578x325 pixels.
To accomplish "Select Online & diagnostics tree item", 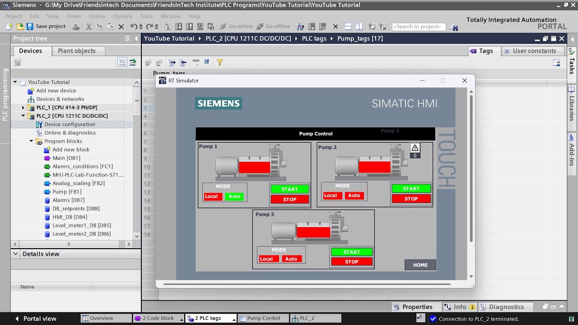I will [70, 133].
